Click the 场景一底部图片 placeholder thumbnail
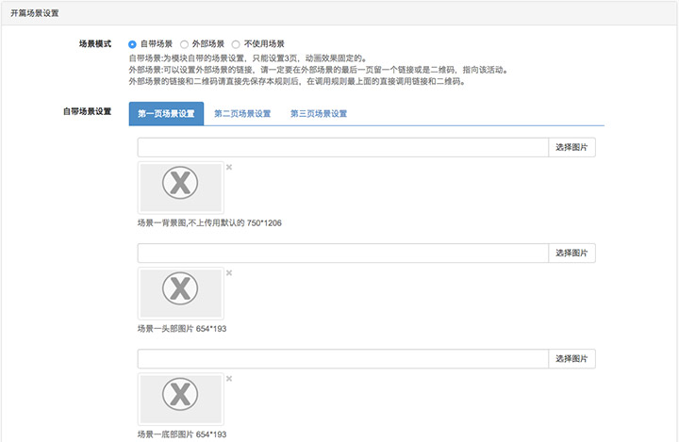 (180, 399)
